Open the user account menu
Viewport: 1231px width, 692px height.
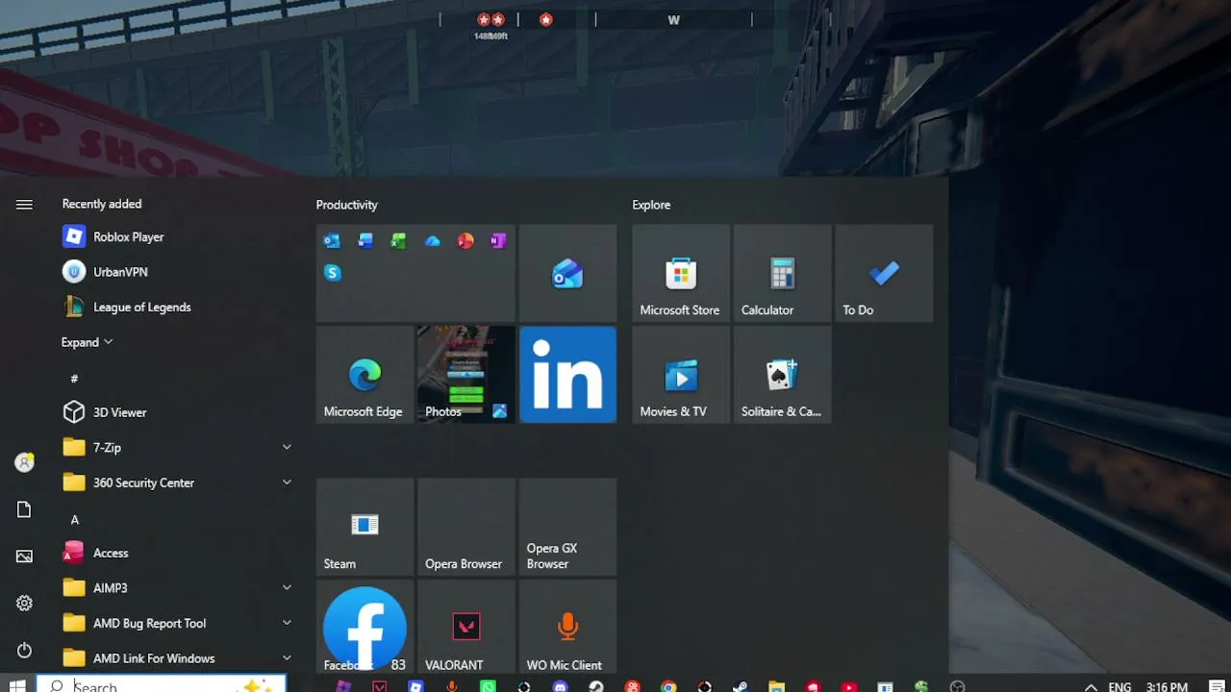coord(24,462)
